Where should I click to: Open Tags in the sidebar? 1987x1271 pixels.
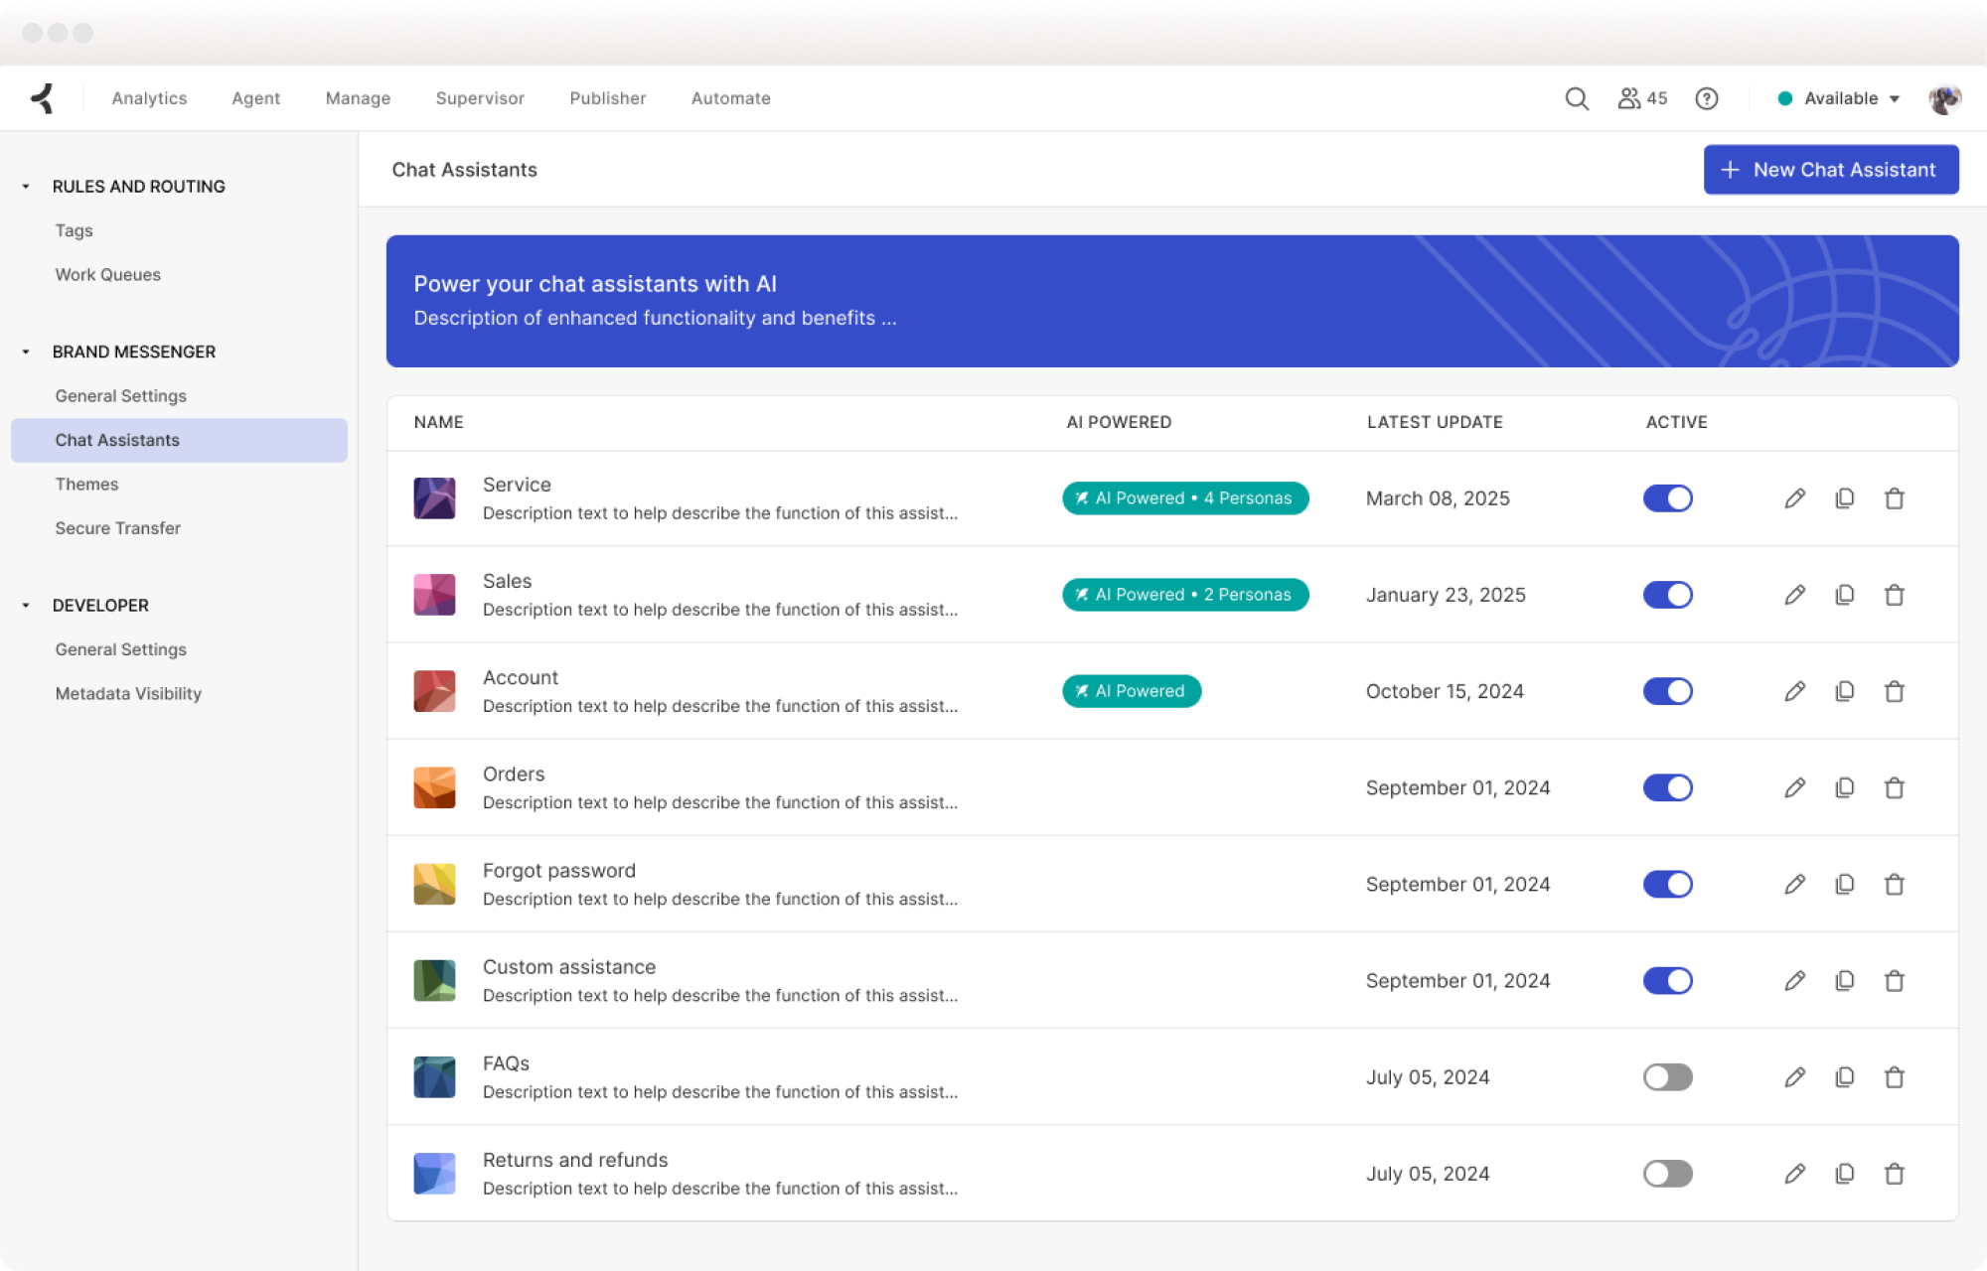tap(75, 230)
